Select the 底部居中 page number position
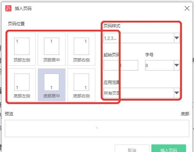194x152 pixels. pyautogui.click(x=52, y=85)
